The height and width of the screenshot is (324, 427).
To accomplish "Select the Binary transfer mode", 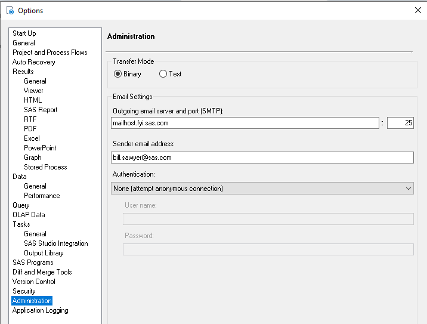I will pos(118,74).
